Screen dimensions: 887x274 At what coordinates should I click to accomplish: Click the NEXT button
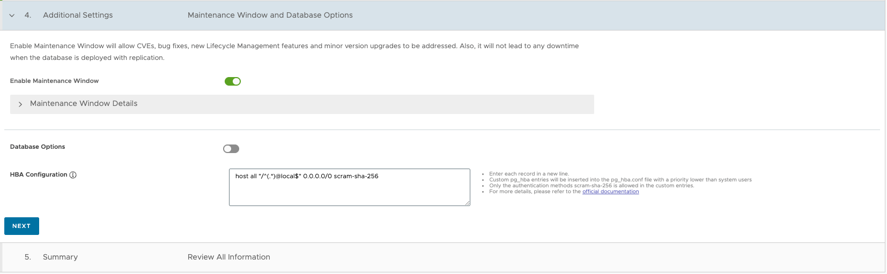21,226
